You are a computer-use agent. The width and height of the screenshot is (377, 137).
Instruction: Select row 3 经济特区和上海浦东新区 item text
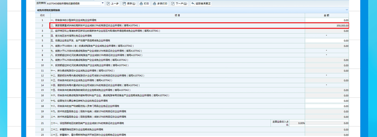105,31
